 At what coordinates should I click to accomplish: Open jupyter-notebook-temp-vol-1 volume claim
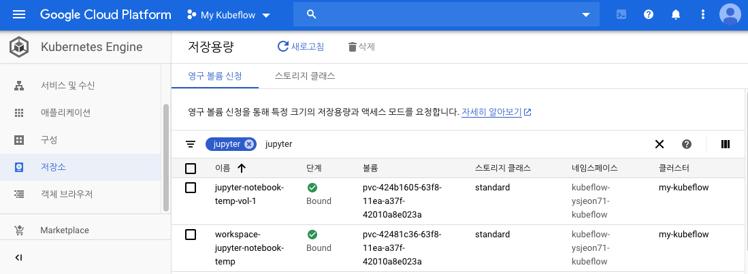click(x=250, y=194)
